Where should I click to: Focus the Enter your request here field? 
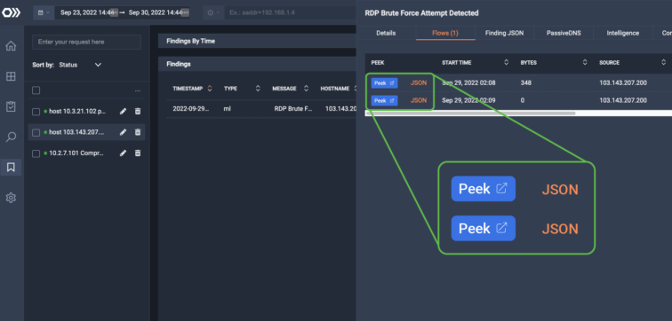click(86, 42)
